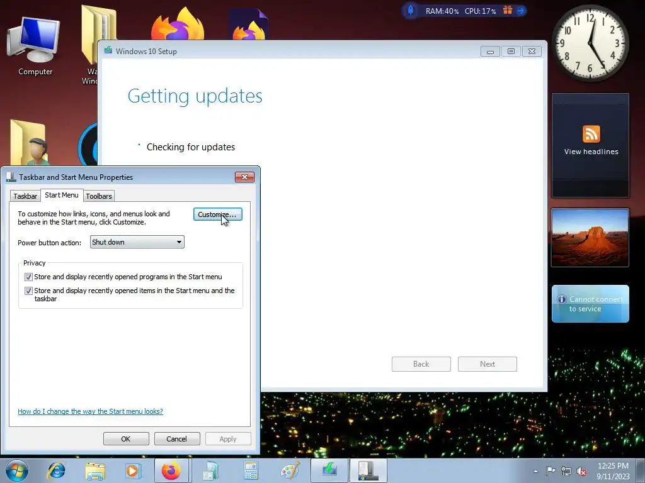Click the disabled Next button in Setup
The image size is (645, 483).
488,364
